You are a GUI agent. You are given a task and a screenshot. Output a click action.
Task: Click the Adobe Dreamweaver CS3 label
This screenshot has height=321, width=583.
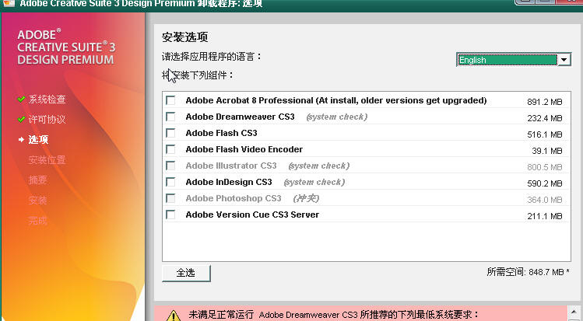click(x=241, y=117)
